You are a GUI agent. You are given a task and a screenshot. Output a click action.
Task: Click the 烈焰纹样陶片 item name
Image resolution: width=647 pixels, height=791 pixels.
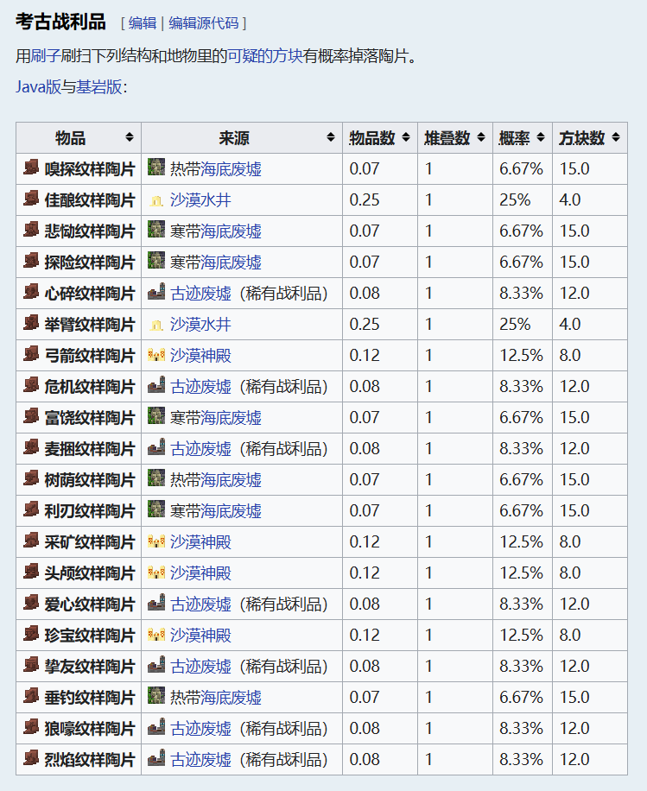pyautogui.click(x=90, y=759)
